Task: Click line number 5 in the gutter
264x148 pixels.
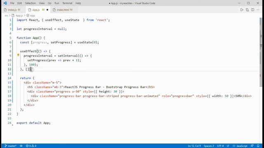Action: point(10,38)
